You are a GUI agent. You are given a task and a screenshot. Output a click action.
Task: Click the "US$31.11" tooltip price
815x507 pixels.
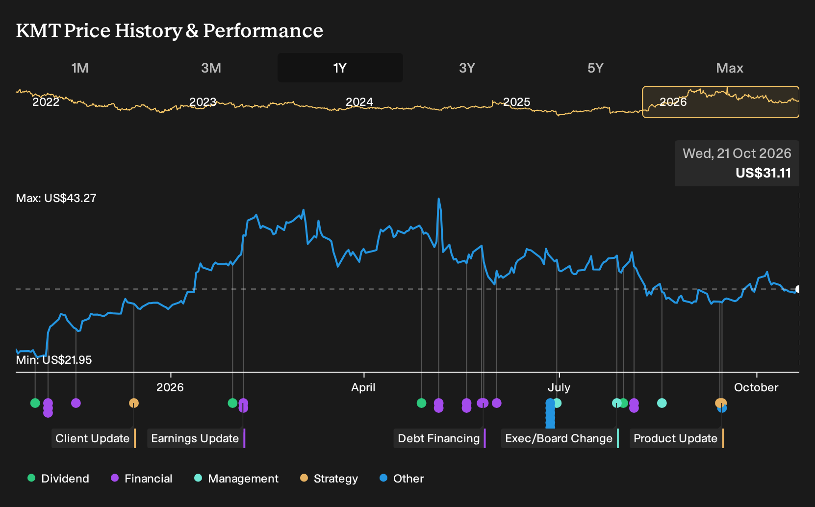[764, 173]
